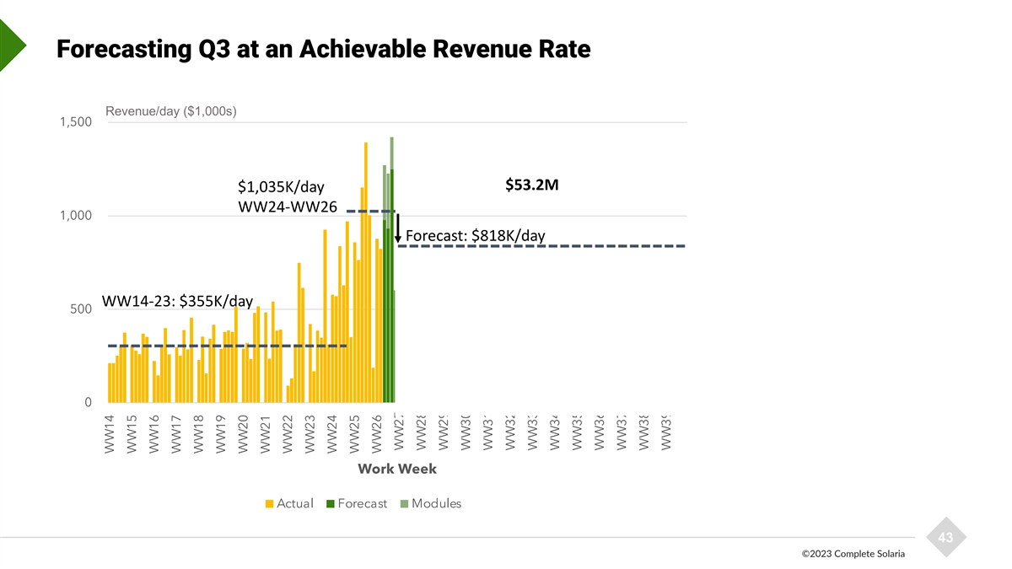Click the yellow Actual legend marker
The image size is (1012, 569).
[x=270, y=504]
